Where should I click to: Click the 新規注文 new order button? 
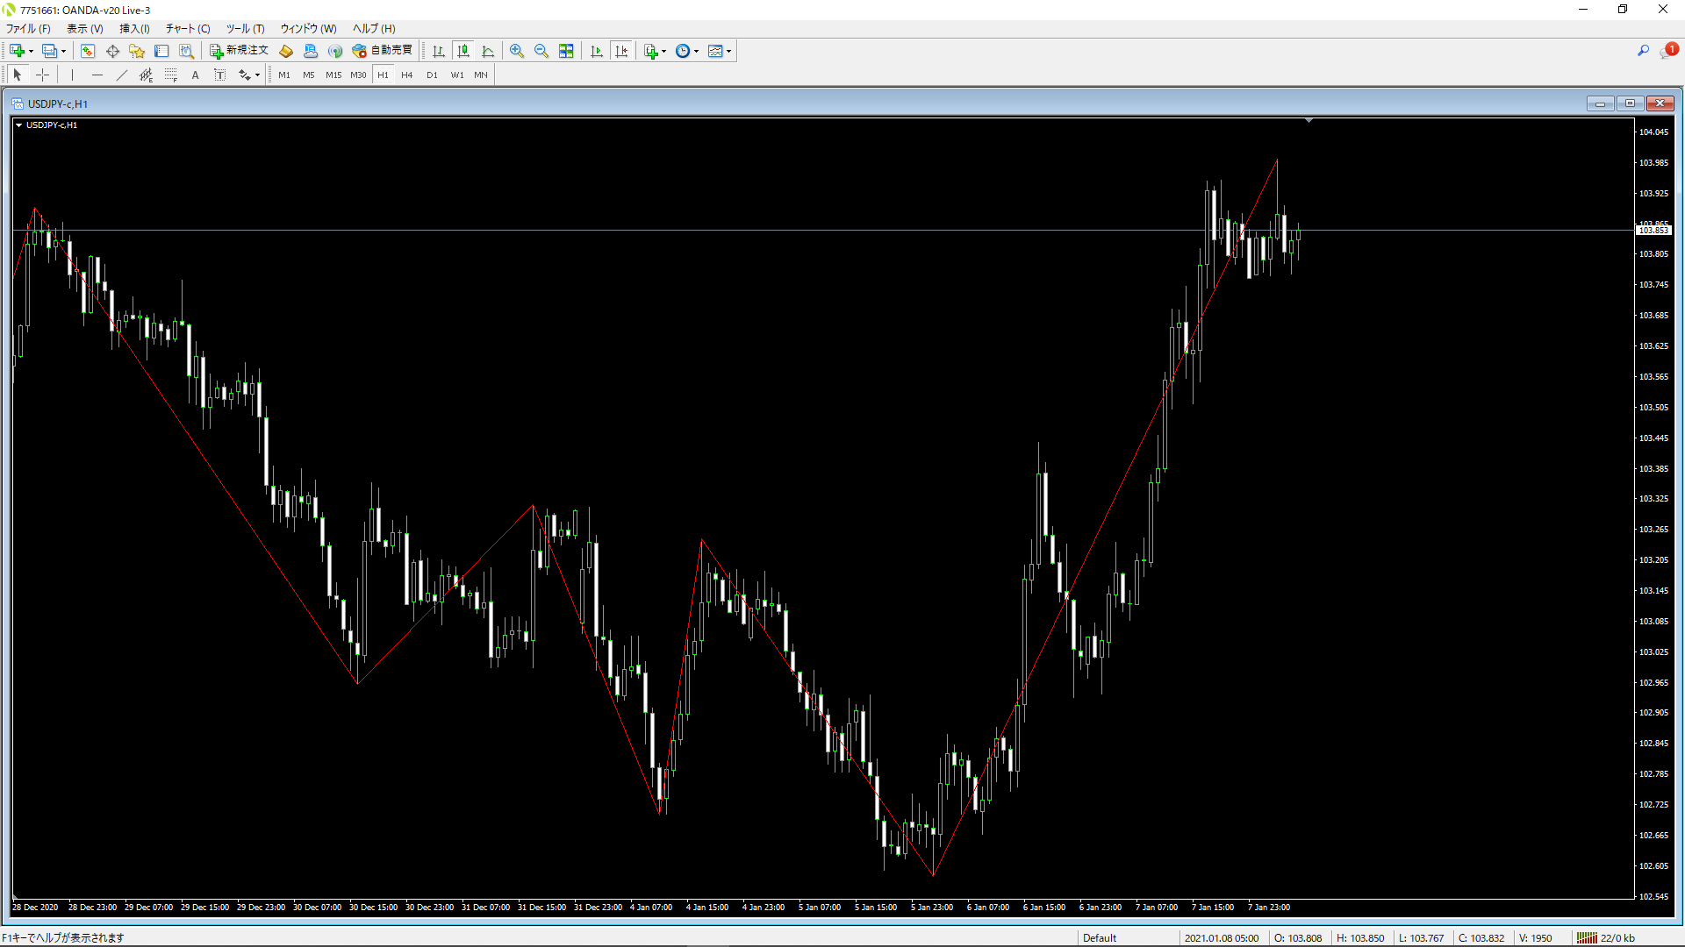tap(239, 51)
